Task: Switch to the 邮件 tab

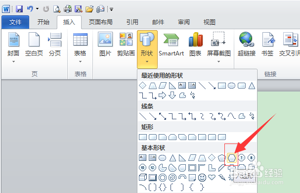Action: (x=158, y=22)
